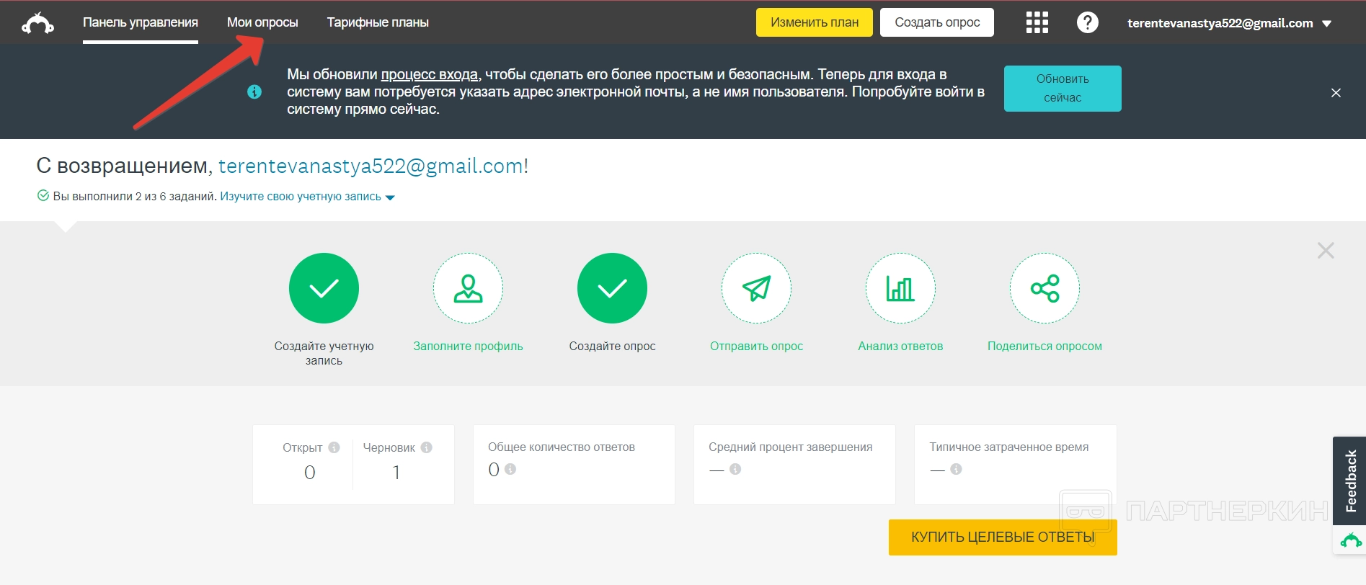Click the email link in welcome heading
The height and width of the screenshot is (585, 1366).
pyautogui.click(x=371, y=166)
